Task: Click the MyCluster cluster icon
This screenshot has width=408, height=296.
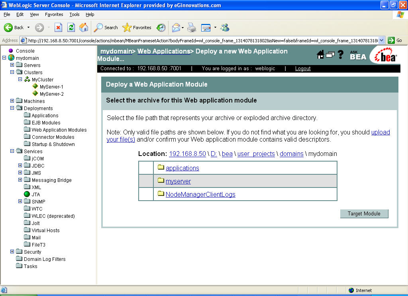Action: click(x=27, y=79)
